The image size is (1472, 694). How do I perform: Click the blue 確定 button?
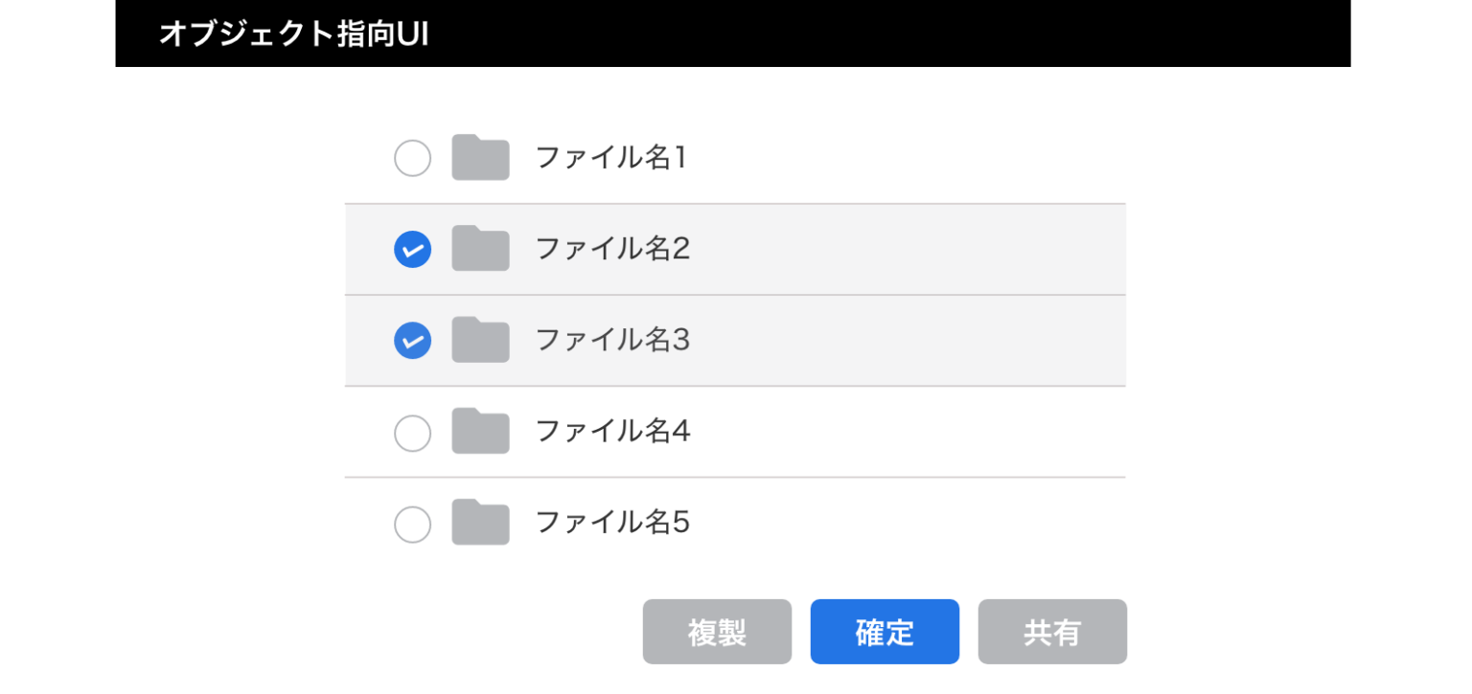(x=884, y=631)
